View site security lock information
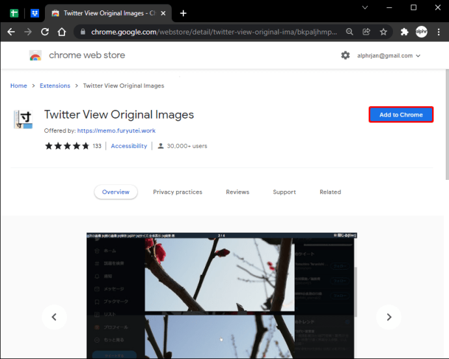Screen dimensions: 449x359 (x=83, y=32)
